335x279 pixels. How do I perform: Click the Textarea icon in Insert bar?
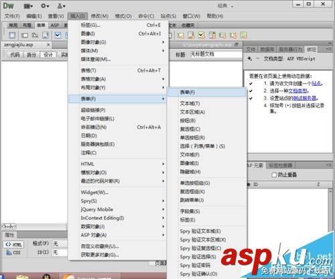[46, 35]
